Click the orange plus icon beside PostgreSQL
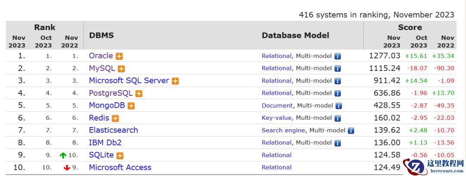Viewport: 466px width, 176px height. (139, 94)
